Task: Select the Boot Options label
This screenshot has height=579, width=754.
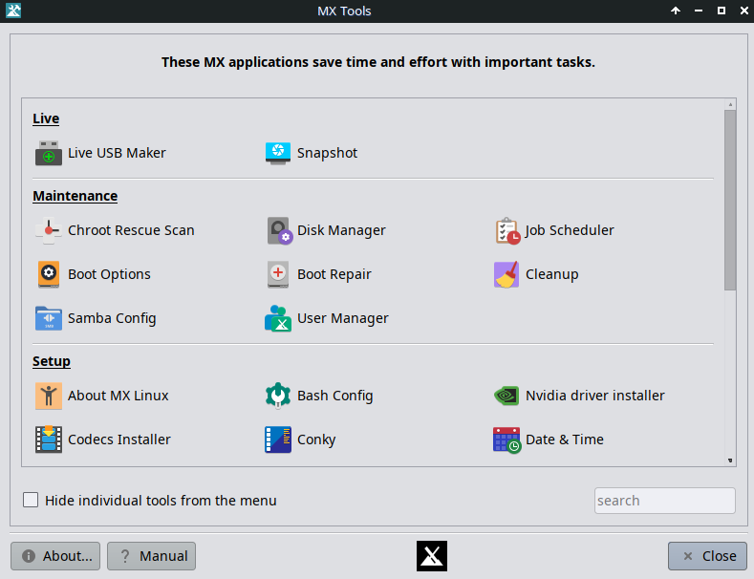Action: pyautogui.click(x=109, y=274)
